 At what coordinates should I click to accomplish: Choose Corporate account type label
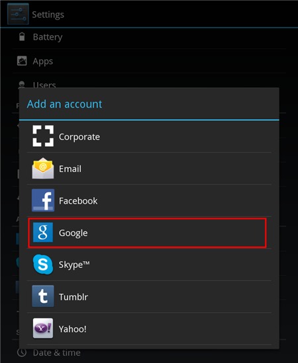pyautogui.click(x=79, y=137)
